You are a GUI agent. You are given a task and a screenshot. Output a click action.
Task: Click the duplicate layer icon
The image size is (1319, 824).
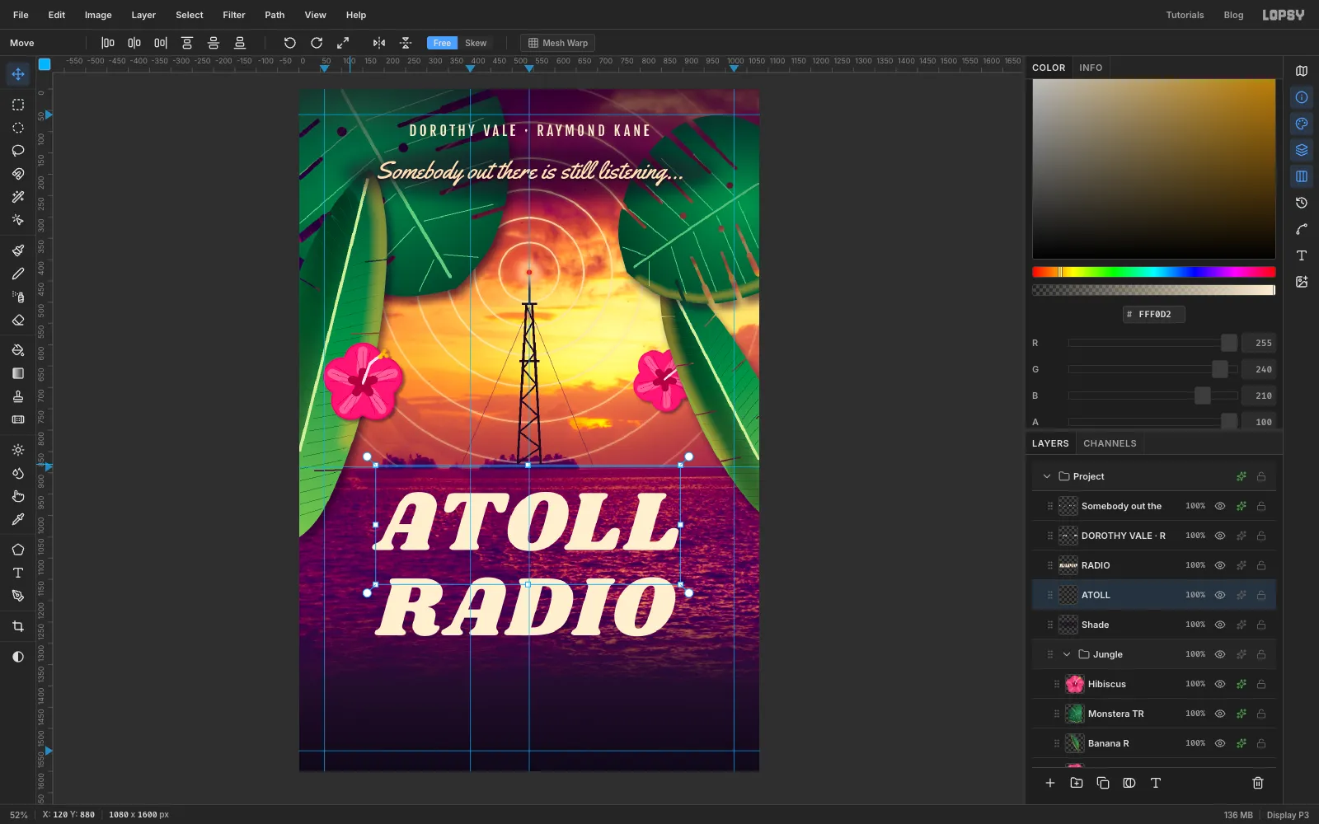click(1103, 783)
